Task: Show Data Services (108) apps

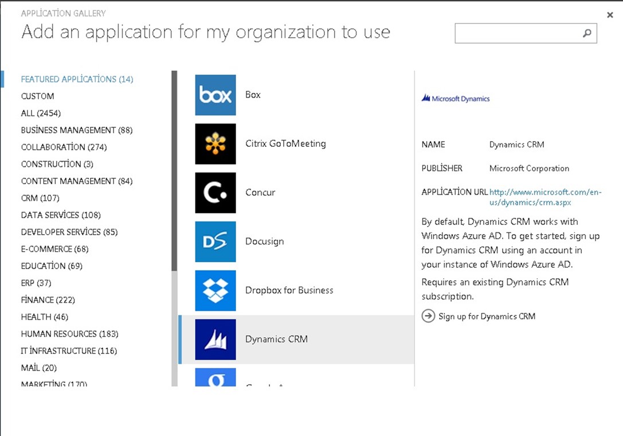Action: [x=61, y=215]
